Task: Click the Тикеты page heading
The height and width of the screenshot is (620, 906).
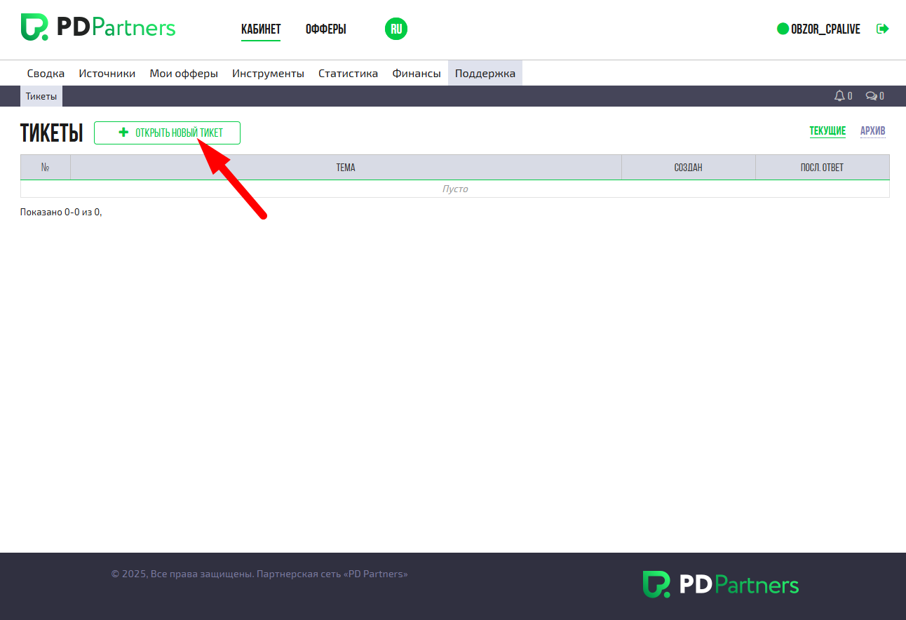Action: 52,133
